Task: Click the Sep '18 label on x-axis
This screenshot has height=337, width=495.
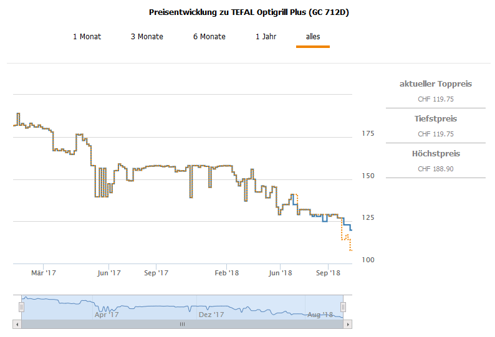Action: [328, 273]
